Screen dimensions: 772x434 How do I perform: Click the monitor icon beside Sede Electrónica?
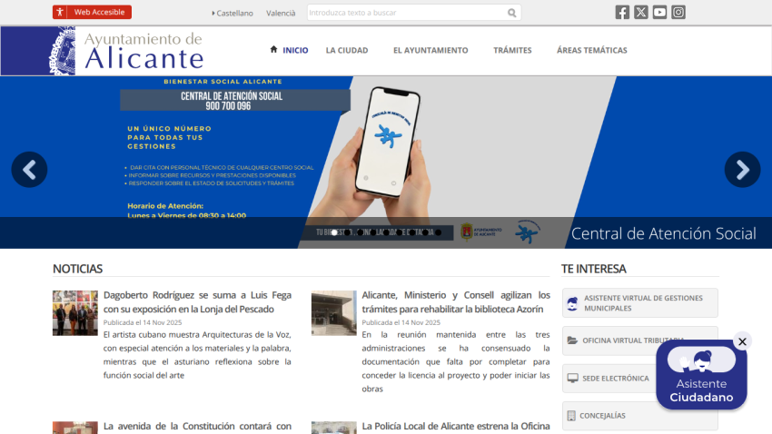click(x=572, y=378)
